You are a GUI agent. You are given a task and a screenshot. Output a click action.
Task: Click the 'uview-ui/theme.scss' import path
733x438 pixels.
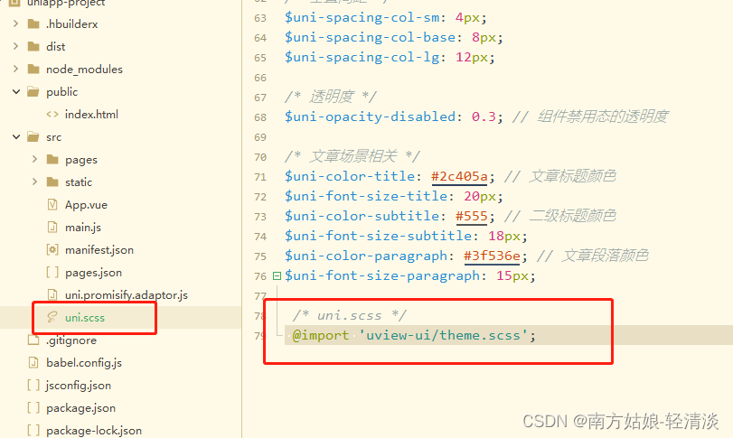click(443, 335)
